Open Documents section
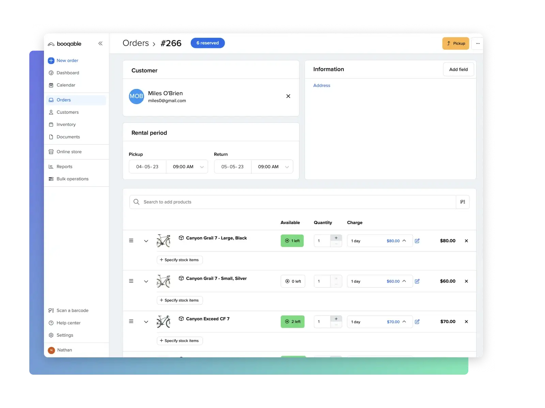The width and height of the screenshot is (545, 408). tap(64, 137)
